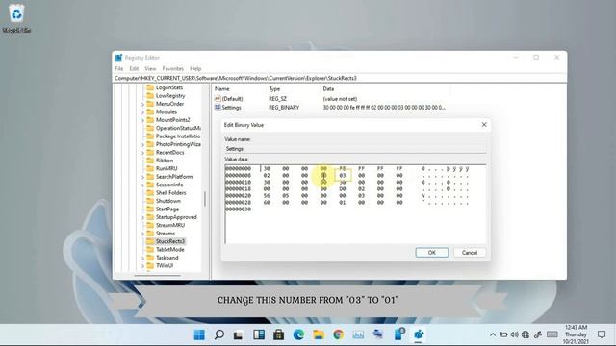Click the volume icon in the system tray
This screenshot has height=346, width=616.
pyautogui.click(x=514, y=334)
